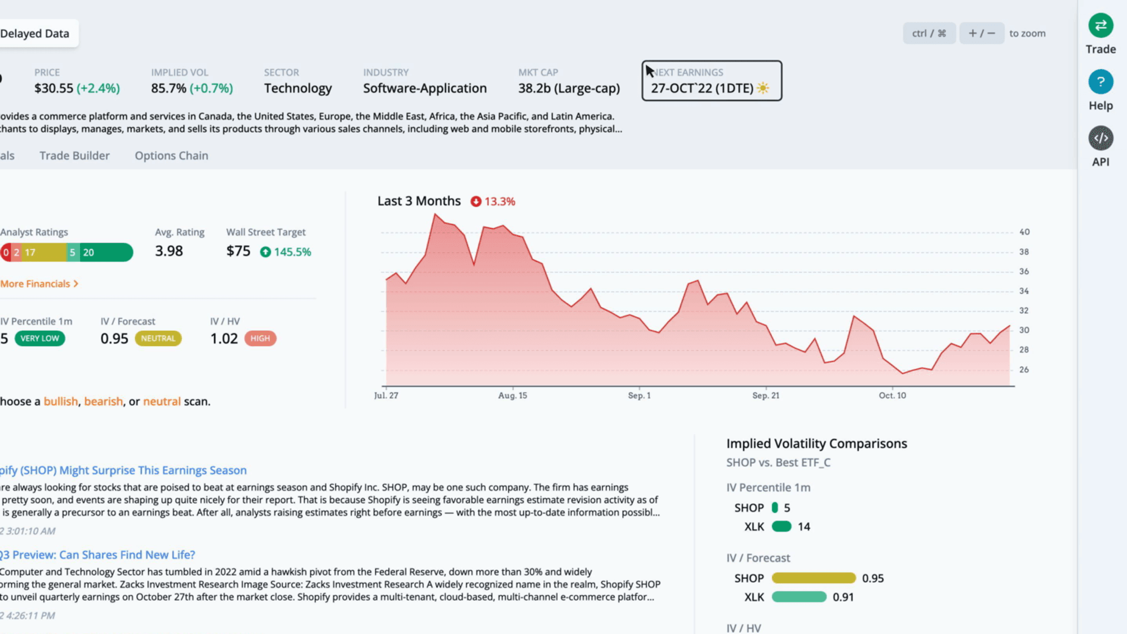The height and width of the screenshot is (634, 1127).
Task: Open 'Q3 Preview: Can Shares Find New Life?' article
Action: coord(98,555)
